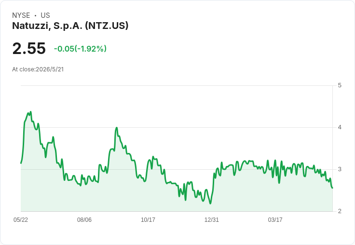Click the 2 price axis label
Image resolution: width=355 pixels, height=245 pixels.
pos(340,211)
